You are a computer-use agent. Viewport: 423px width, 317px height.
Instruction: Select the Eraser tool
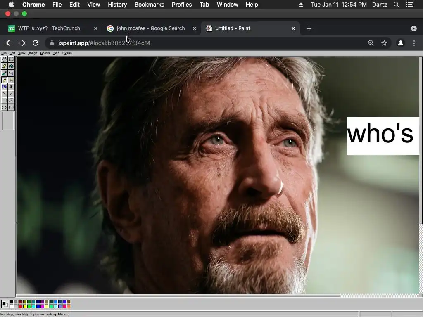pos(4,66)
